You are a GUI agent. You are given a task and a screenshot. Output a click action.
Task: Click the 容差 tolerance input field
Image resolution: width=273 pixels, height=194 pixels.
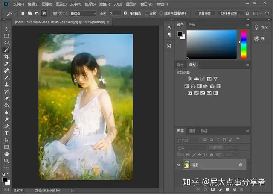click(x=115, y=13)
